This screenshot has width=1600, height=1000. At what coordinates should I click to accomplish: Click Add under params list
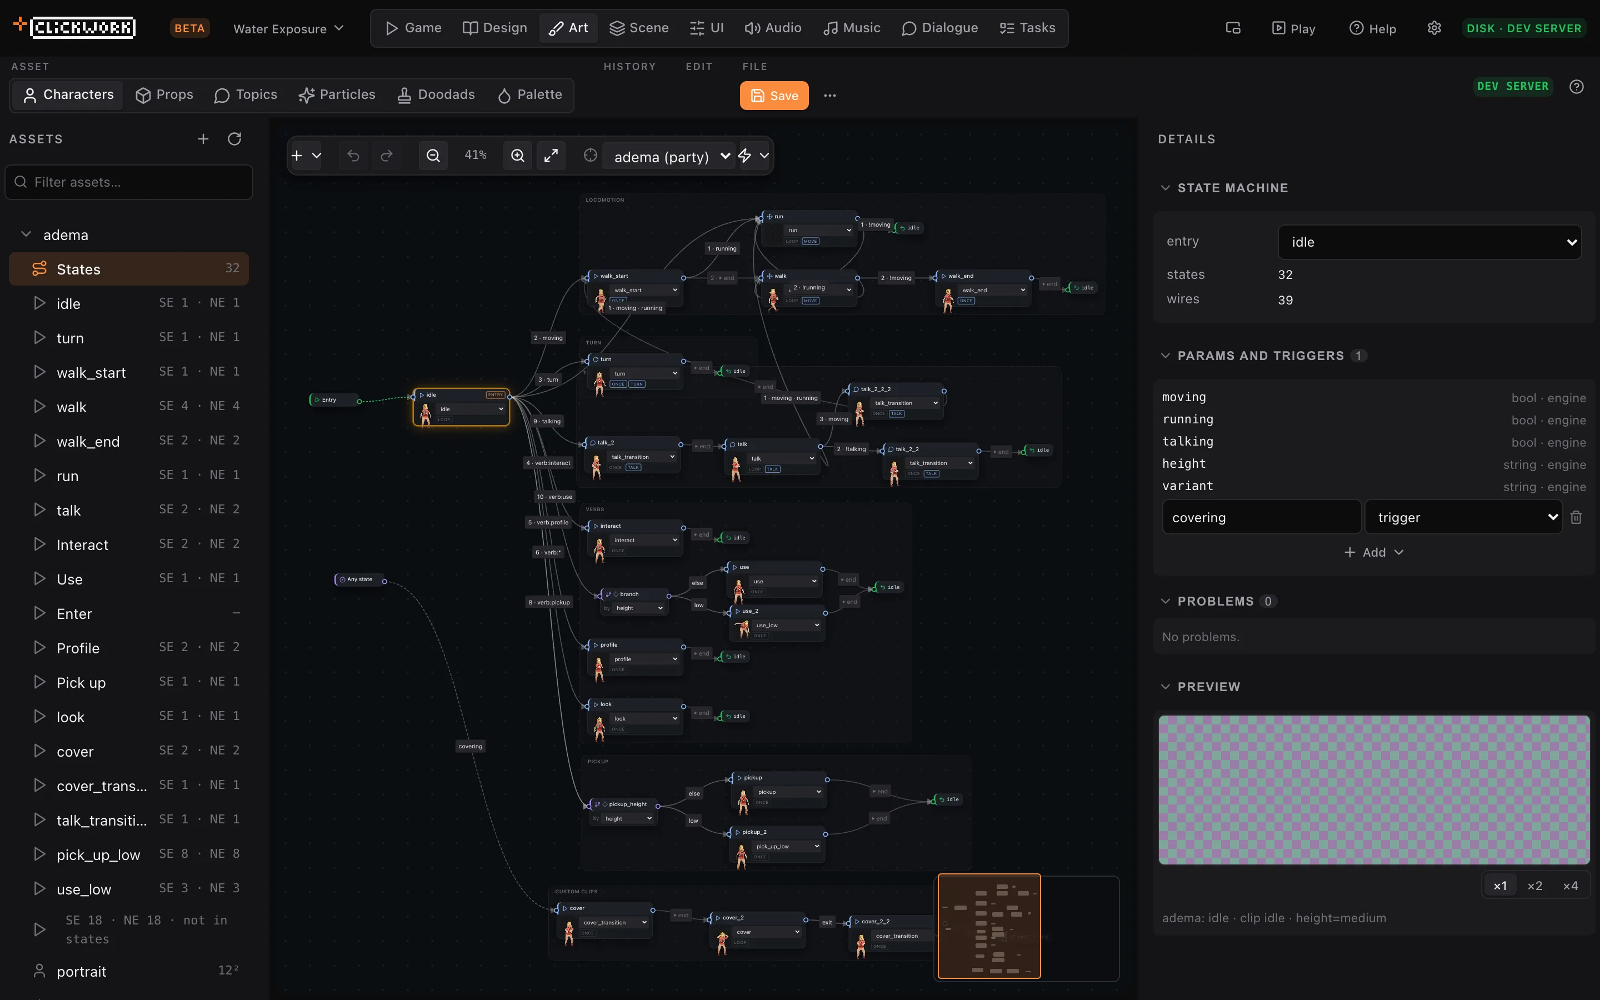pyautogui.click(x=1374, y=552)
